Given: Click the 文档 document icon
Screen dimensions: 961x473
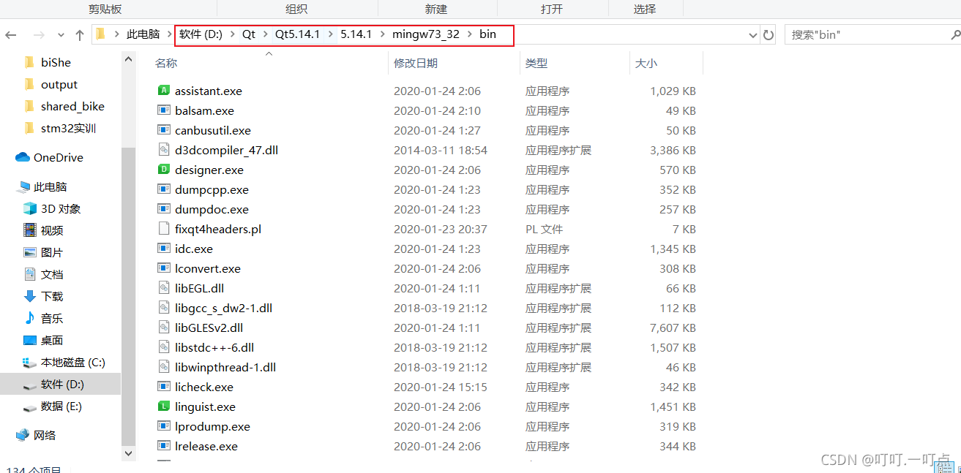Looking at the screenshot, I should tap(29, 274).
